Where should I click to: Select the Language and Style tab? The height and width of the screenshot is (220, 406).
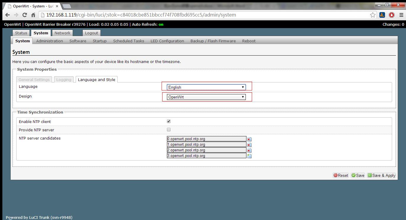(x=97, y=80)
